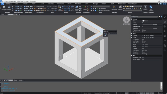Click the Look From view cube widget

[126, 20]
